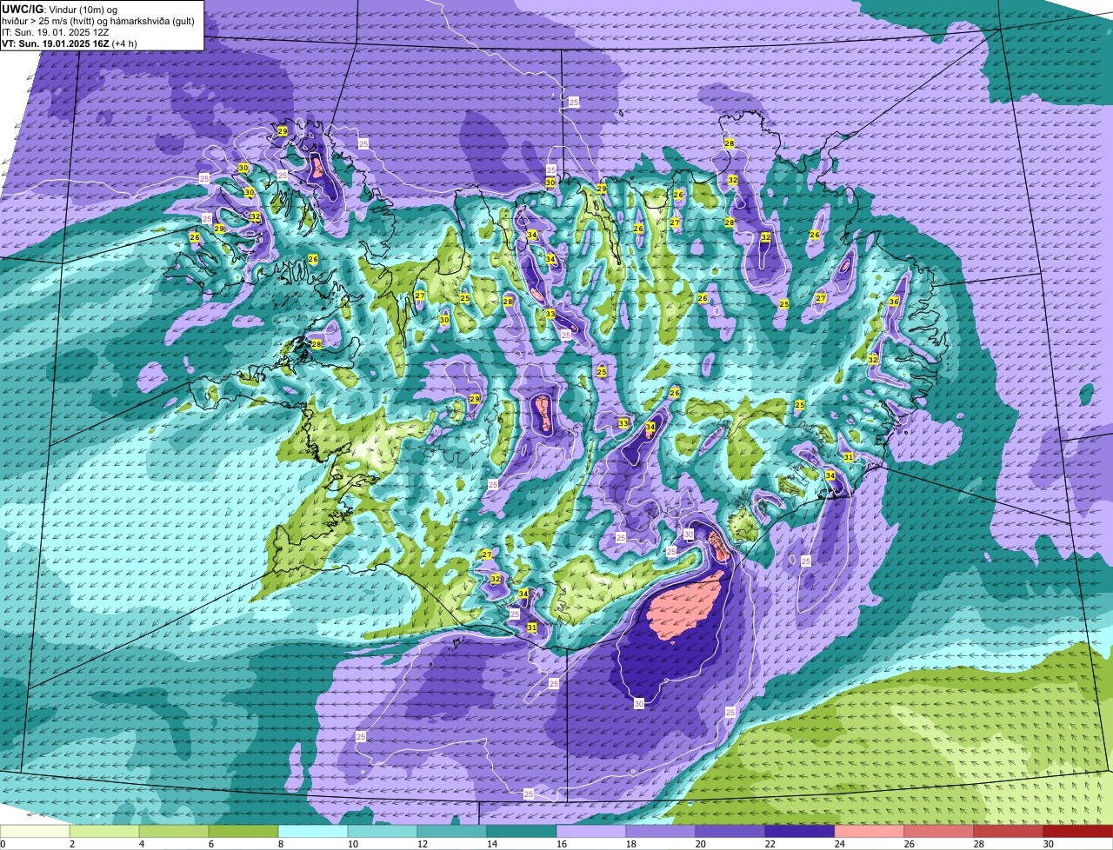
Task: Click the yellow "36" maximum gust label
Action: 894,302
